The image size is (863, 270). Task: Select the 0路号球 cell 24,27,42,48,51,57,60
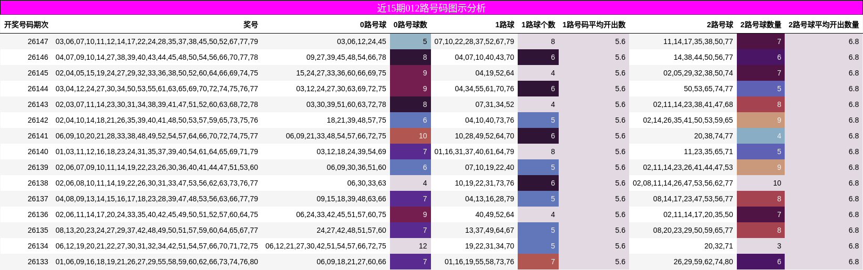click(351, 230)
